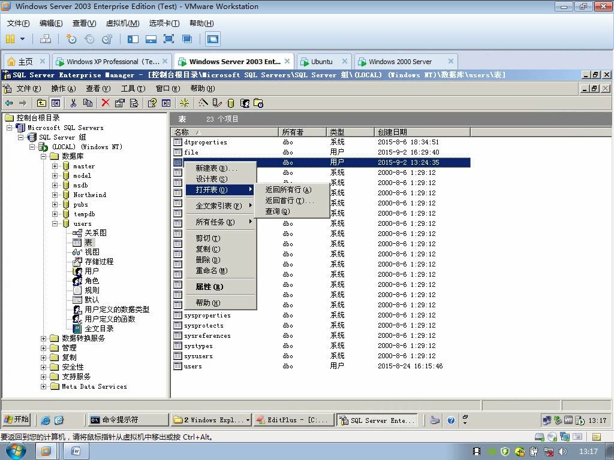
Task: Click the VMware thumbnail bar view icon
Action: point(151,39)
